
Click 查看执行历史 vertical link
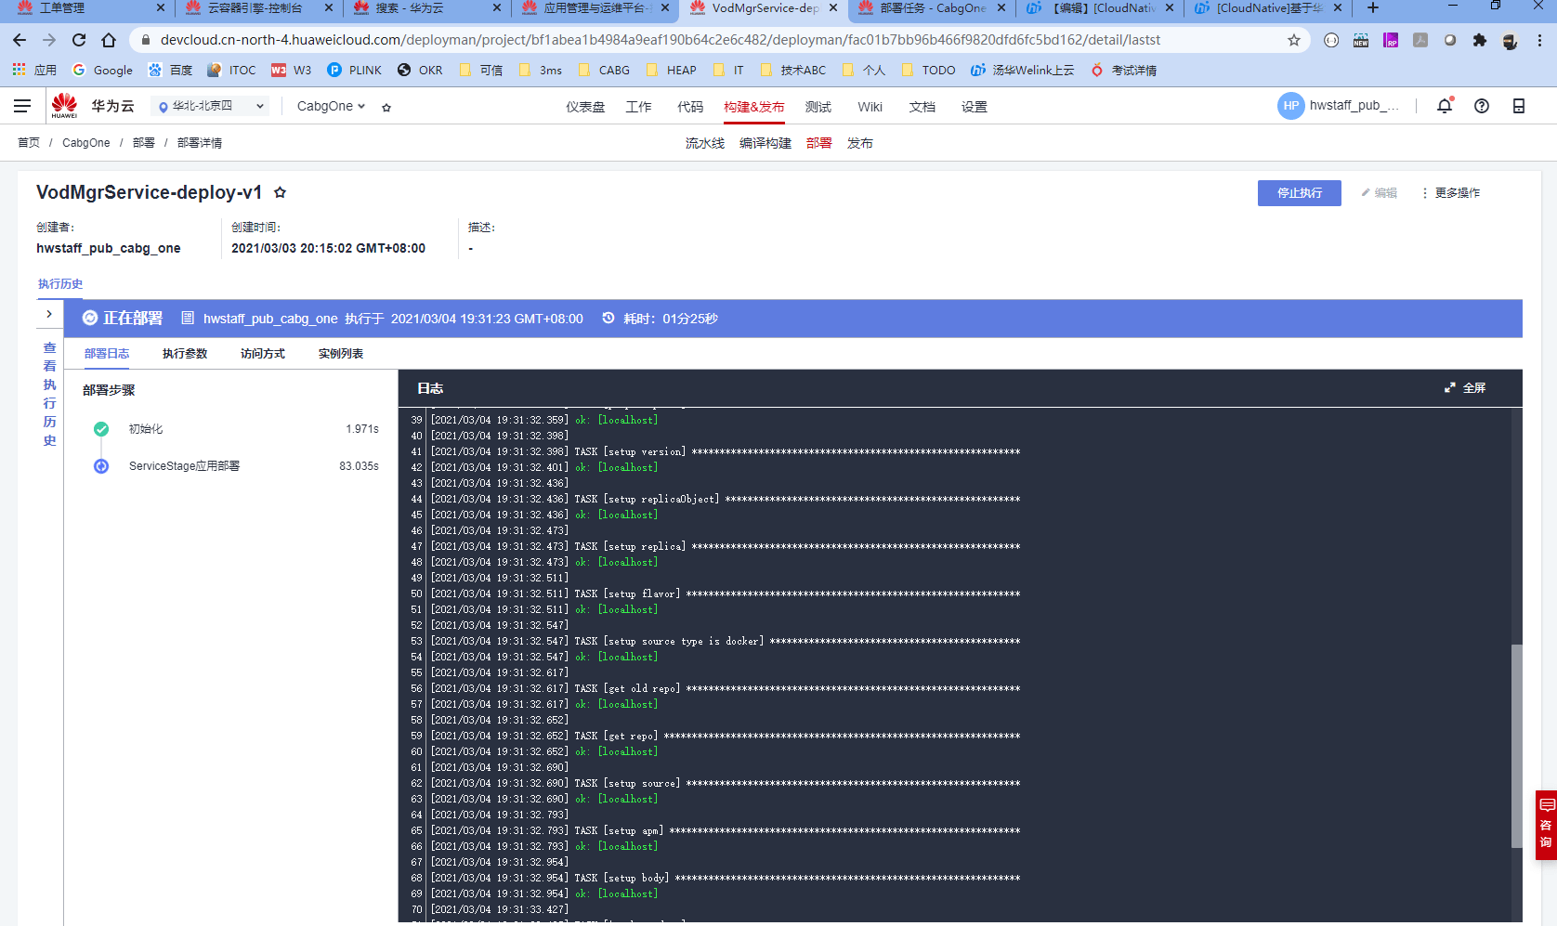point(49,394)
